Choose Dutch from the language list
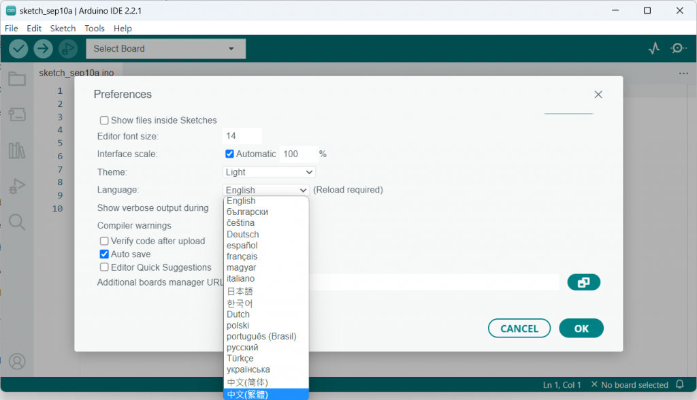Viewport: 697px width, 400px height. coord(266,314)
